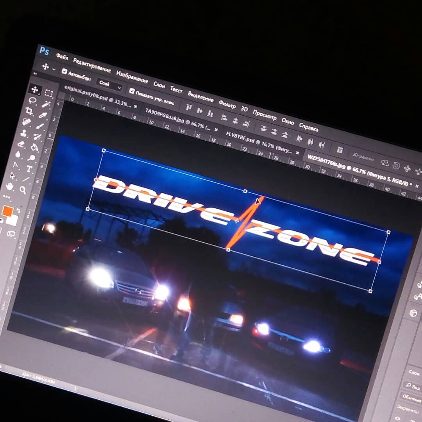This screenshot has height=422, width=422.
Task: Switch to original.psdyfrk.psd document tab
Action: (x=97, y=96)
